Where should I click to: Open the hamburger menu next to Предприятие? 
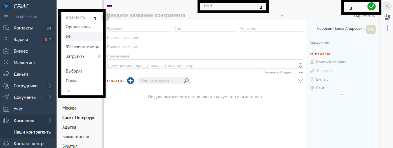(6, 16)
